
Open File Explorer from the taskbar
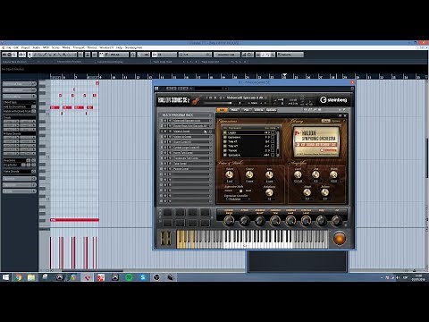point(31,277)
